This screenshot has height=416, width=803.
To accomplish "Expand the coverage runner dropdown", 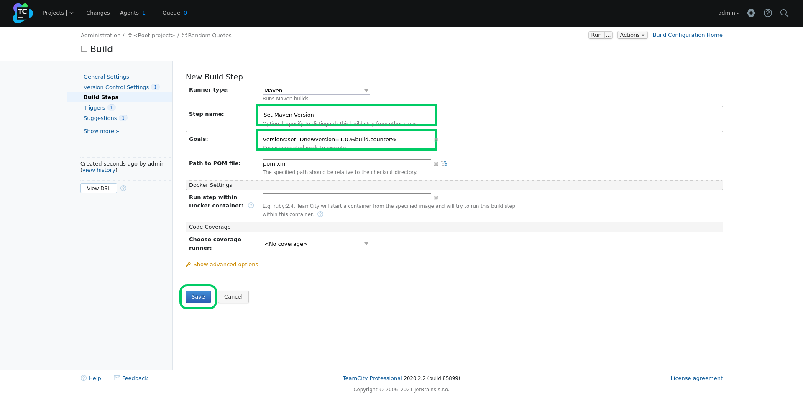I will pos(316,244).
